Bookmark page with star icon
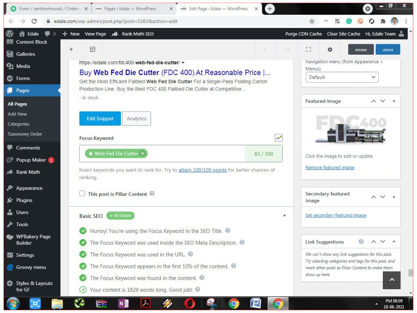Image resolution: width=417 pixels, height=313 pixels. point(311,21)
